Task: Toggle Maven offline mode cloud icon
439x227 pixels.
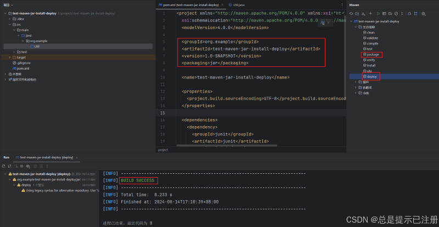Action: pyautogui.click(x=390, y=14)
